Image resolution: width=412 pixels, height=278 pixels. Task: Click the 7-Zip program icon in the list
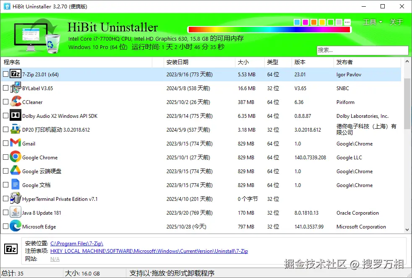[x=16, y=74]
